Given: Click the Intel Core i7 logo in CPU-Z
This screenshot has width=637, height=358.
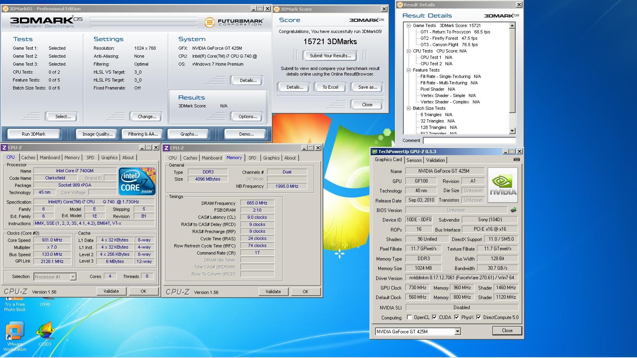Looking at the screenshot, I should tap(137, 181).
